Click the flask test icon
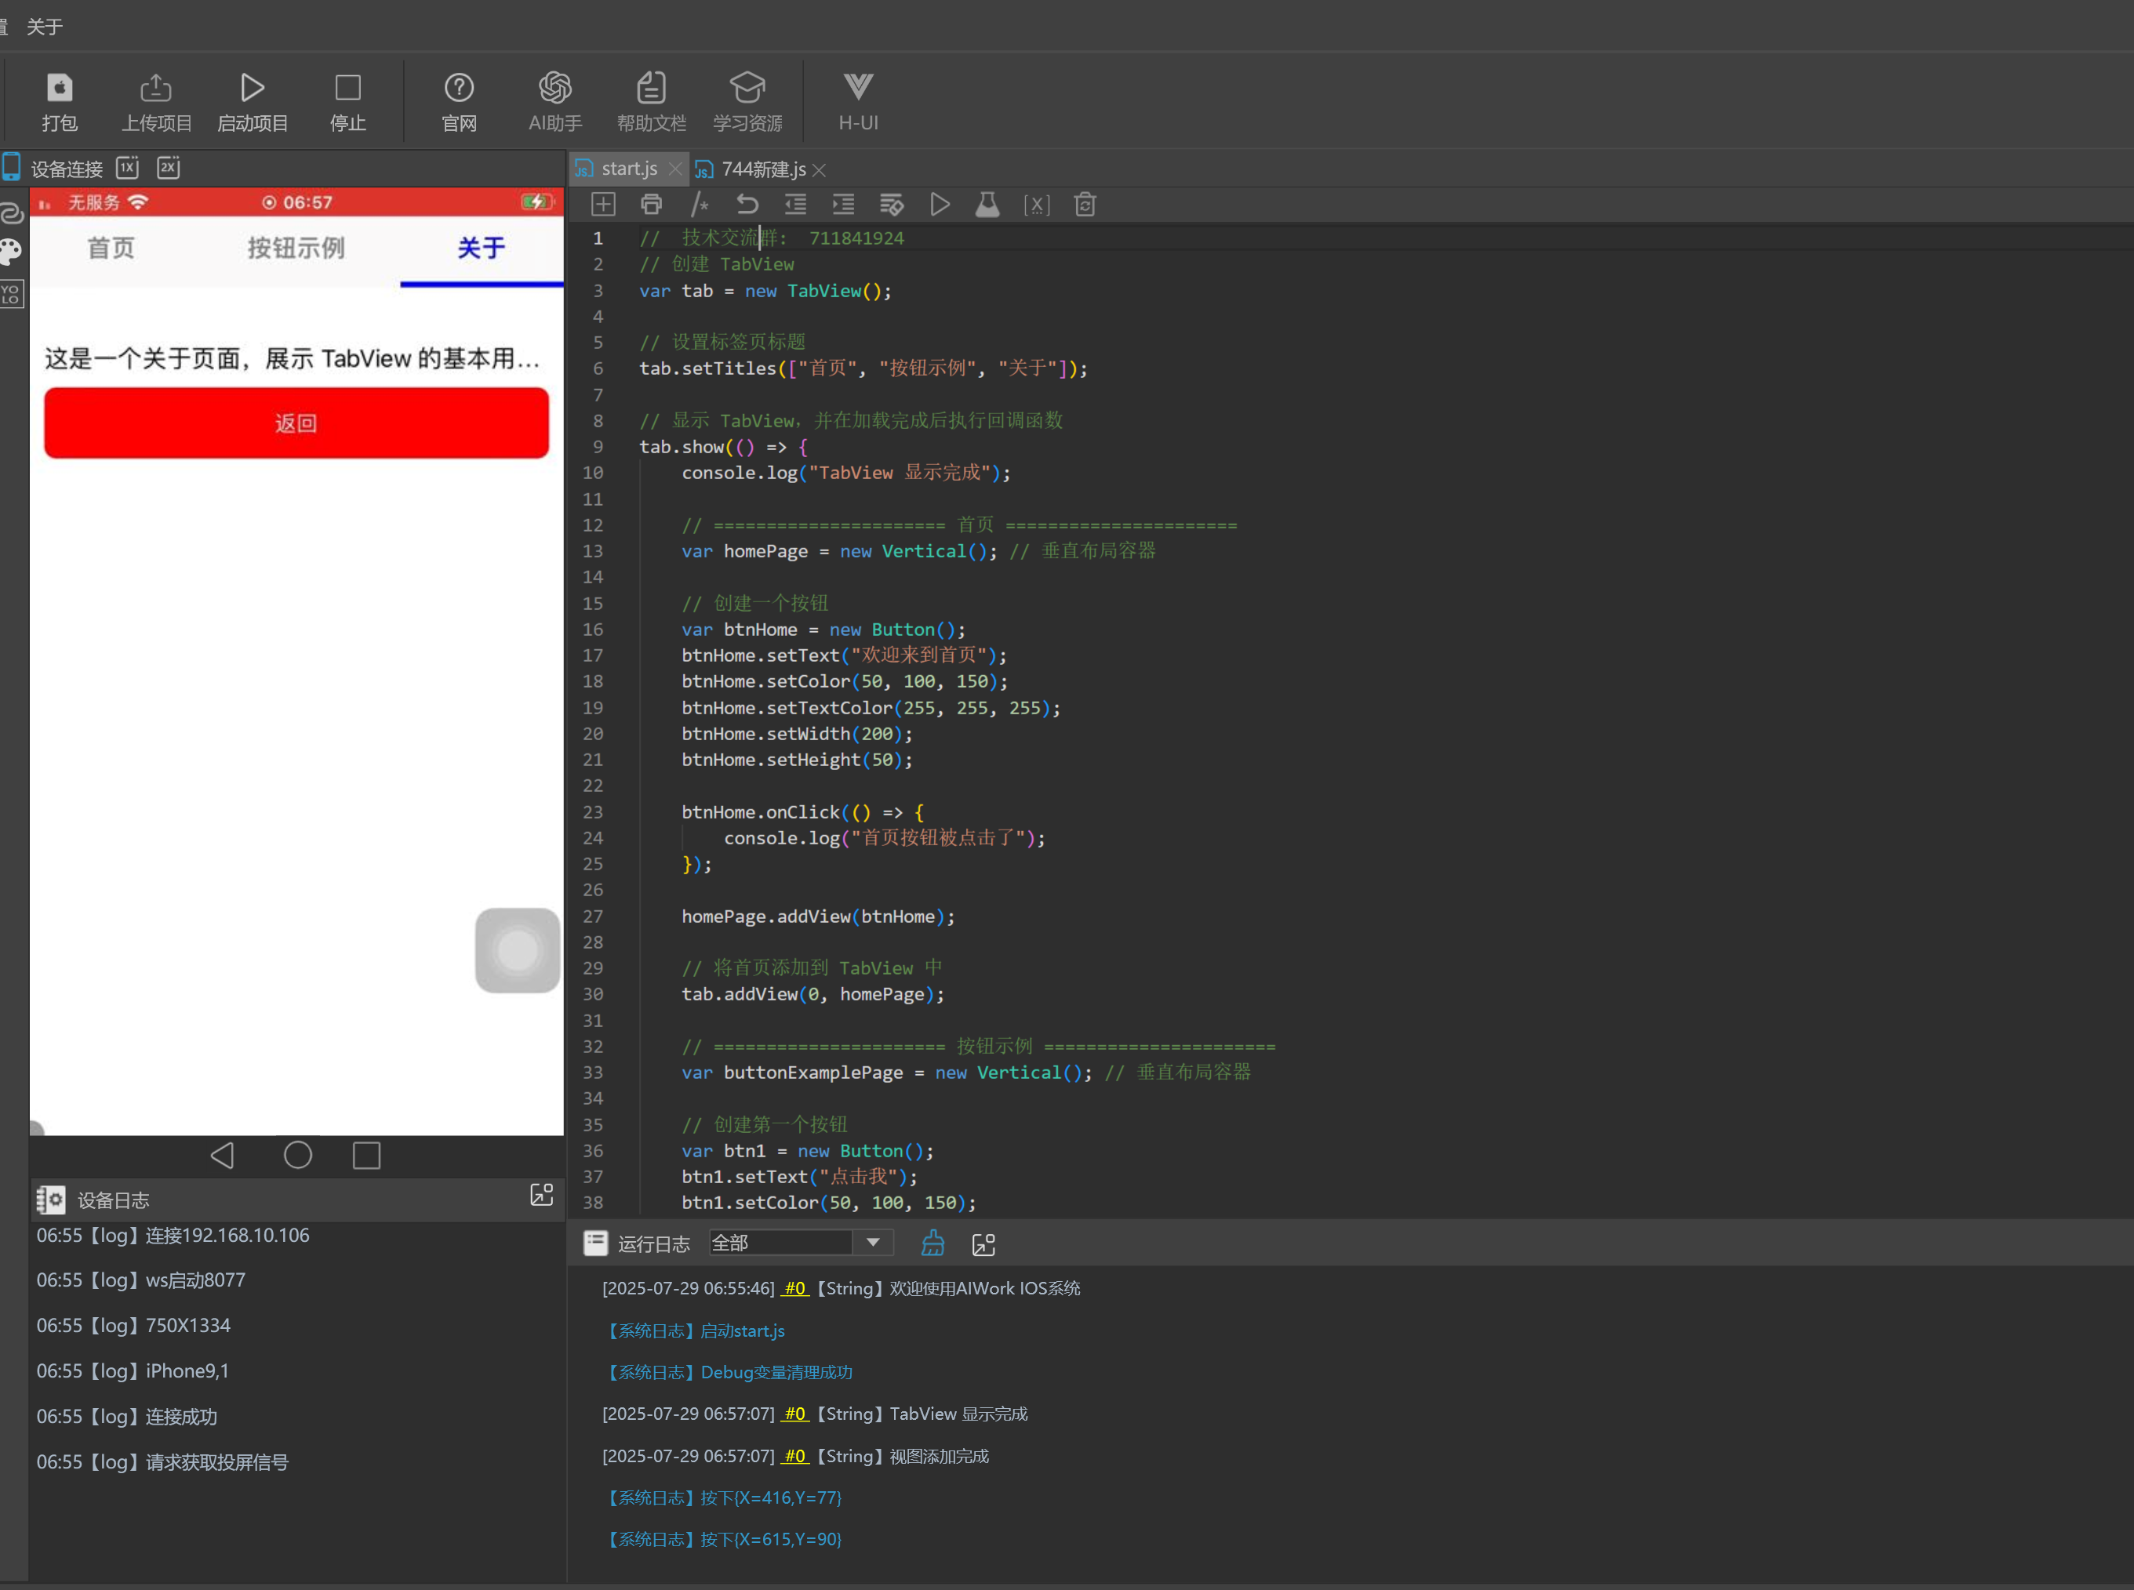The width and height of the screenshot is (2134, 1590). pos(987,204)
